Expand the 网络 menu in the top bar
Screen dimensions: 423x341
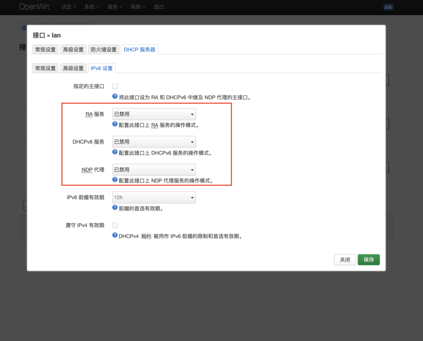tap(138, 7)
